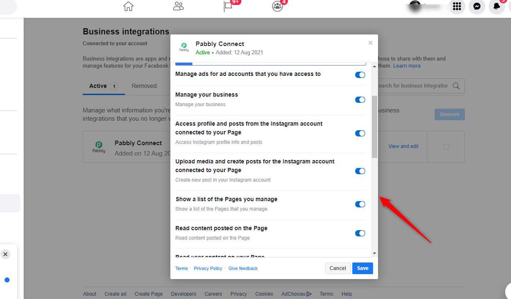
Task: Go to Facebook Home icon
Action: [x=128, y=7]
